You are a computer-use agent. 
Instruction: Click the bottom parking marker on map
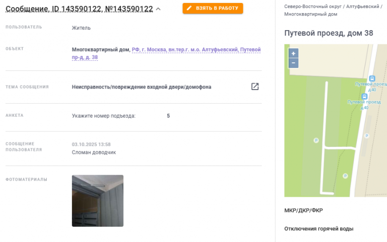[345, 176]
